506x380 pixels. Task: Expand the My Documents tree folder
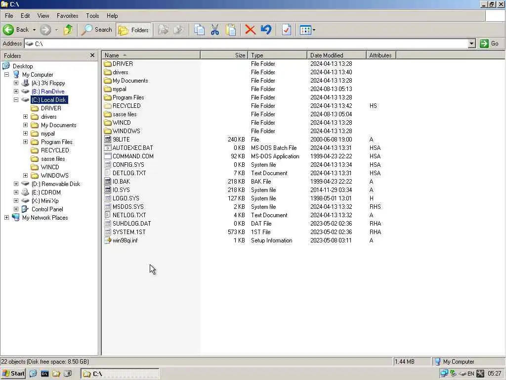pos(25,125)
